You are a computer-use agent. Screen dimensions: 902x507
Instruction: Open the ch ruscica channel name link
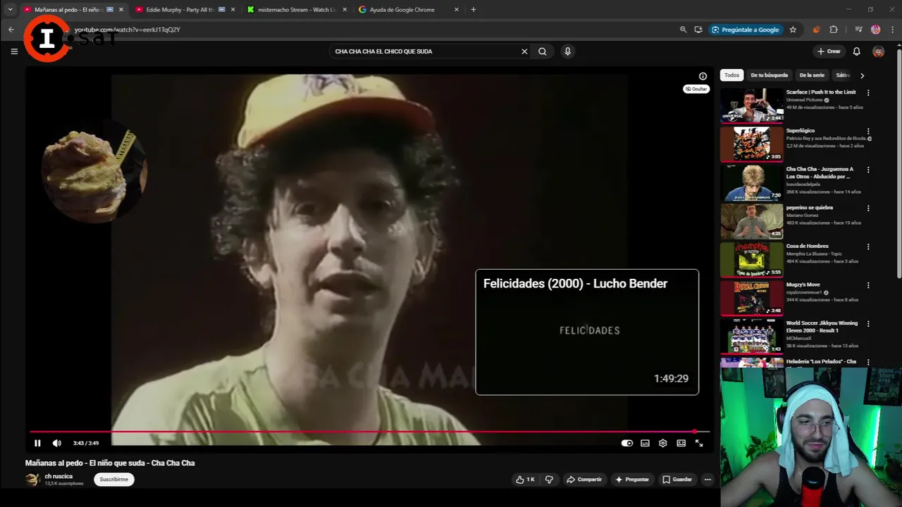(58, 476)
